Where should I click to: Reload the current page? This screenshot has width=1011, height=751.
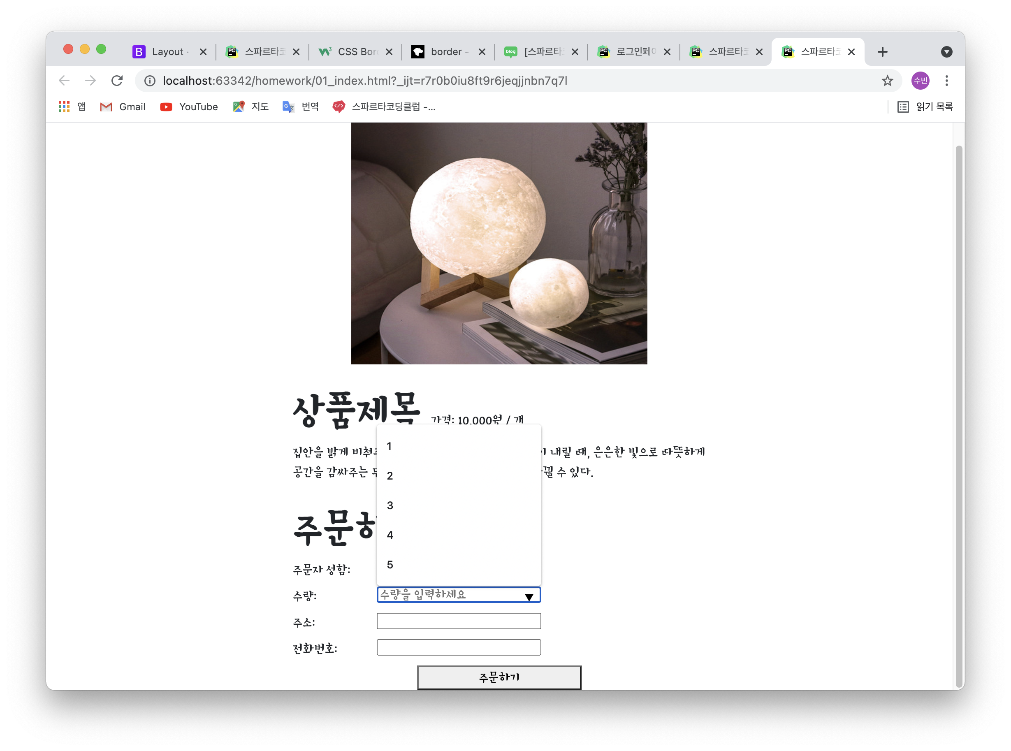[x=117, y=81]
